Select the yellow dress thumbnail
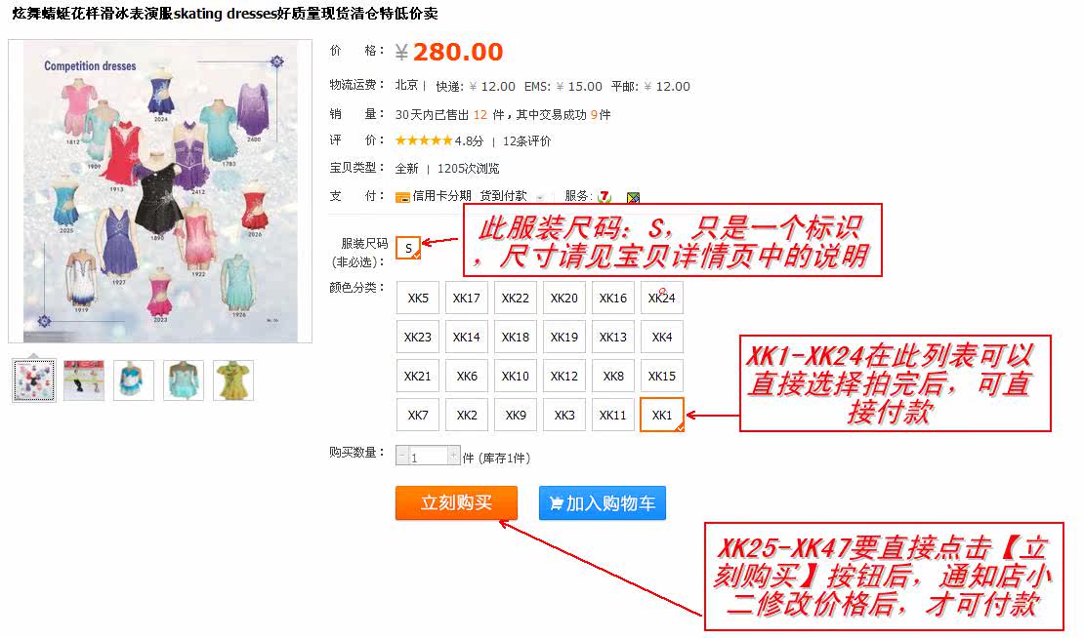This screenshot has width=1084, height=638. [233, 379]
